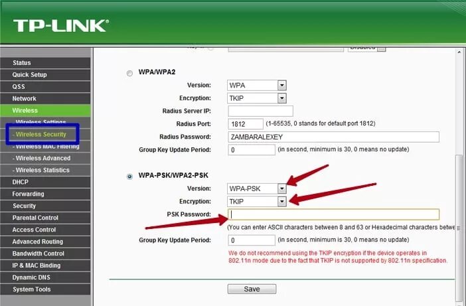Select the Wireless menu section
Viewport: 466px width, 306px height.
(45, 110)
